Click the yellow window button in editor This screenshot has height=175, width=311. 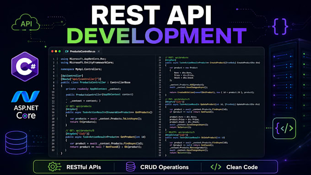pos(56,51)
